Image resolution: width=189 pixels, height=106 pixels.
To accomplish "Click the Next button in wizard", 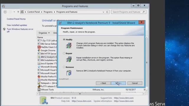I will point(118,83).
